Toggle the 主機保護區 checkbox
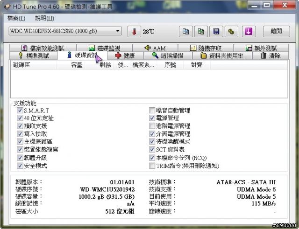299x229 pixels. point(20,141)
